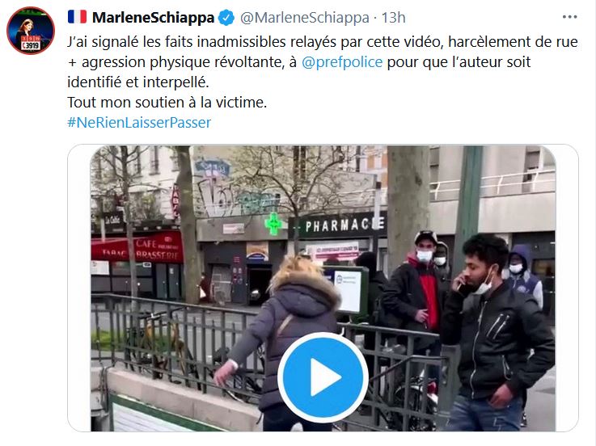
Task: Open the three-dot more options menu
Action: (x=569, y=17)
